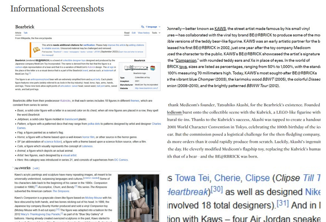Click the 'Clipse' link

coord(258,178)
